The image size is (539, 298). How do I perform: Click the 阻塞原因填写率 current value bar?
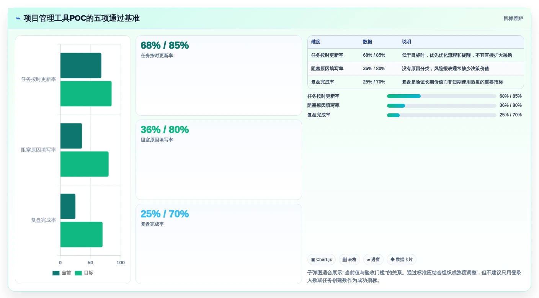point(71,136)
